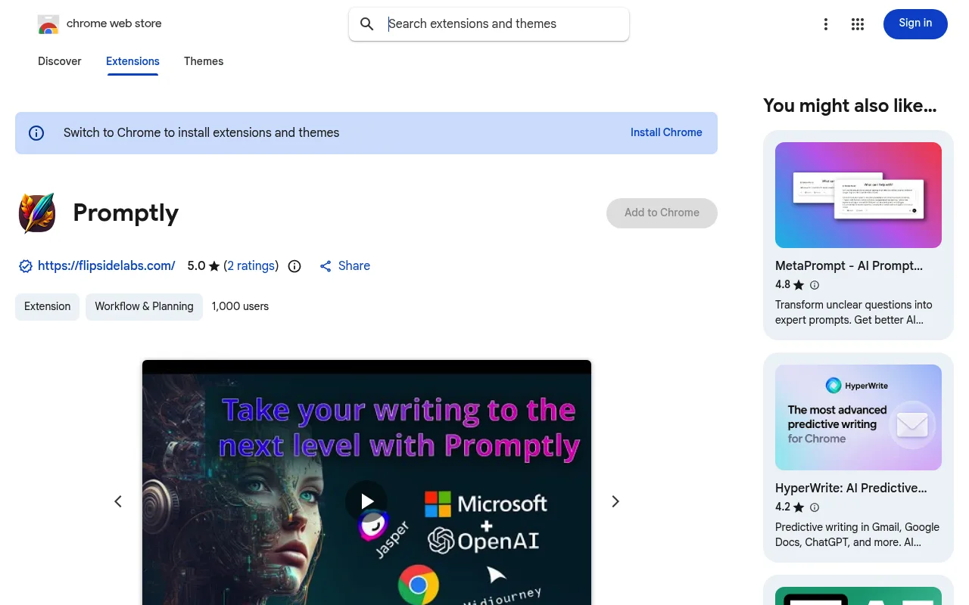Click the info icon in the Chrome banner
This screenshot has width=969, height=605.
pyautogui.click(x=36, y=133)
